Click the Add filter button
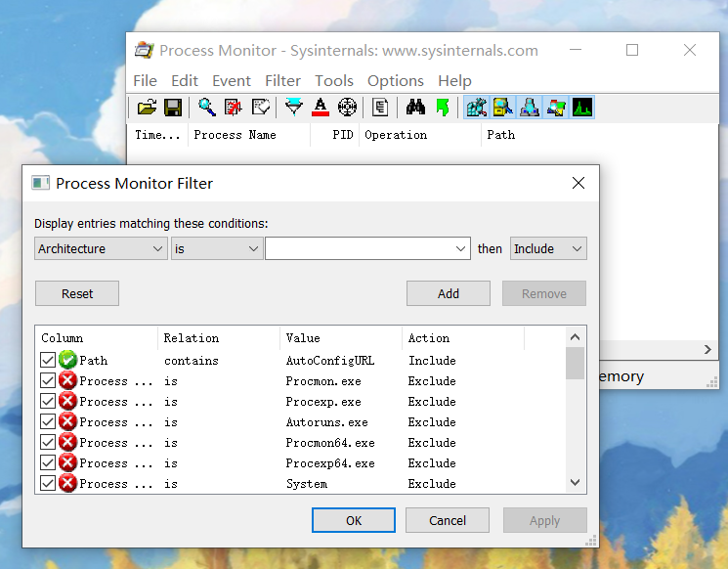The height and width of the screenshot is (569, 728). pyautogui.click(x=448, y=293)
